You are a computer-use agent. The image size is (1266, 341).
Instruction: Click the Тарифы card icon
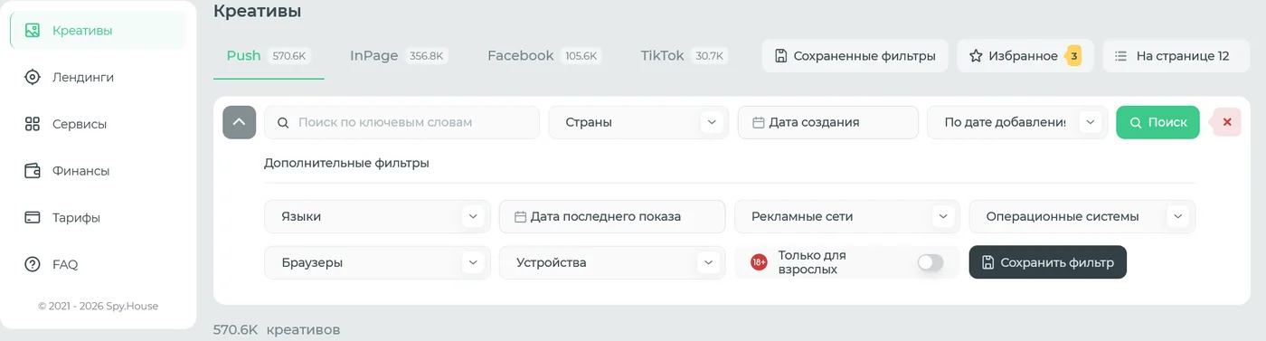coord(33,218)
